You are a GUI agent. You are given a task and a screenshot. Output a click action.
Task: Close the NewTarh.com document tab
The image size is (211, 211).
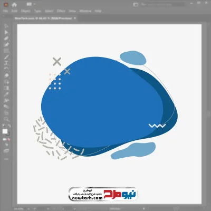pyautogui.click(x=75, y=18)
